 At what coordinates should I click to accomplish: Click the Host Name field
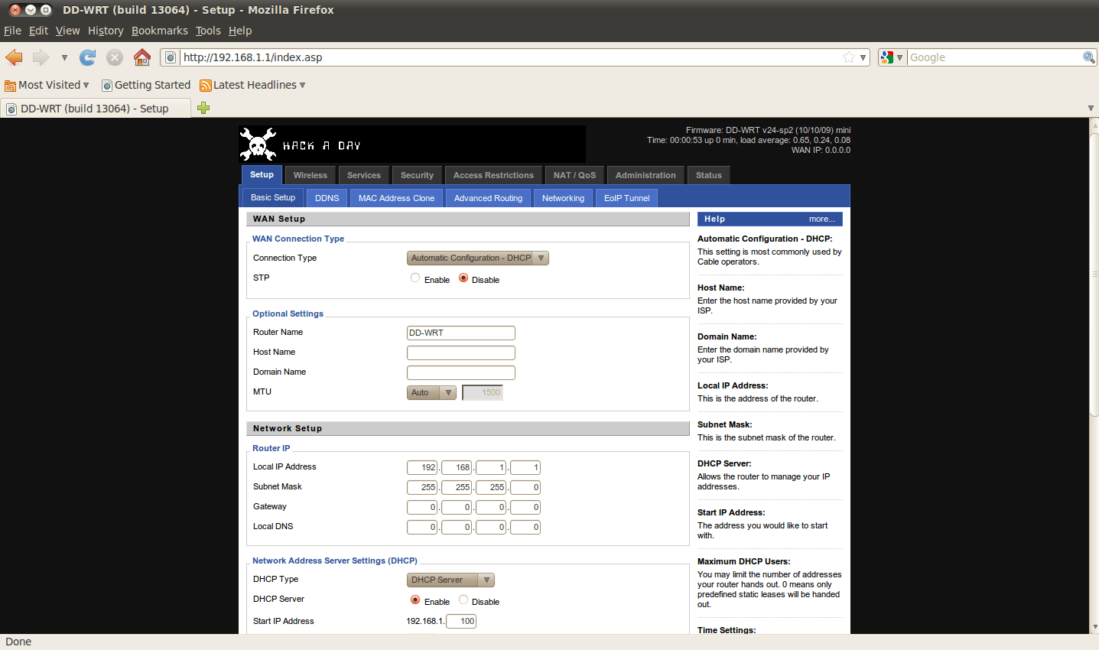[x=461, y=353]
